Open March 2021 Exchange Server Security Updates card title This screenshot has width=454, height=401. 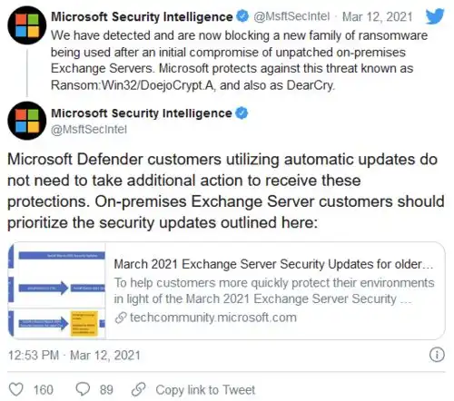(x=273, y=264)
